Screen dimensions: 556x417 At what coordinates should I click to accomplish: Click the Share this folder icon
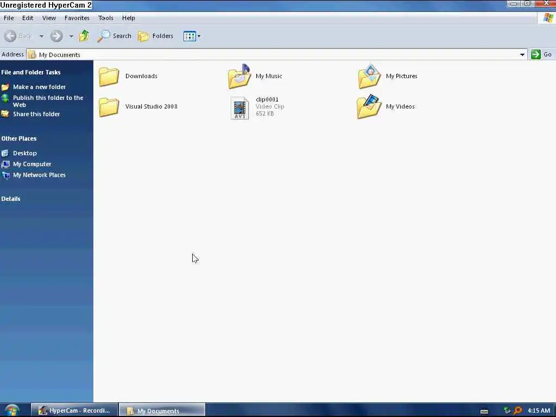(5, 114)
